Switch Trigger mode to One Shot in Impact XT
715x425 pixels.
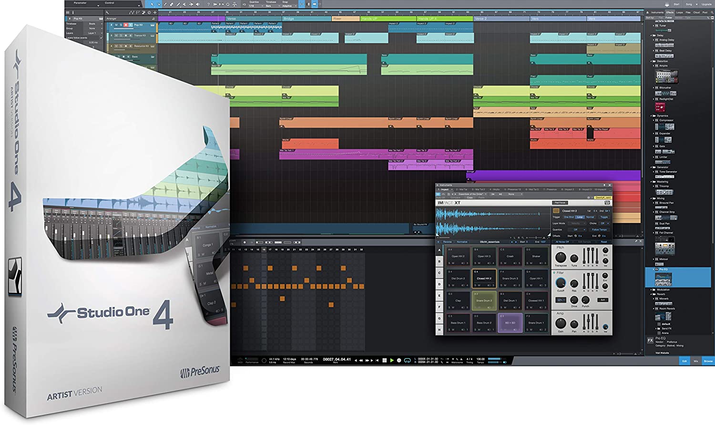(x=569, y=217)
